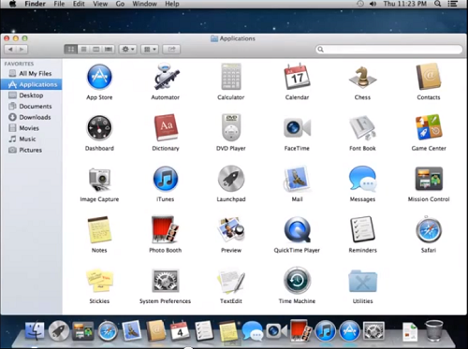Select the Notes icon in Applications window
Viewport: 468px width, 349px height.
(x=99, y=230)
